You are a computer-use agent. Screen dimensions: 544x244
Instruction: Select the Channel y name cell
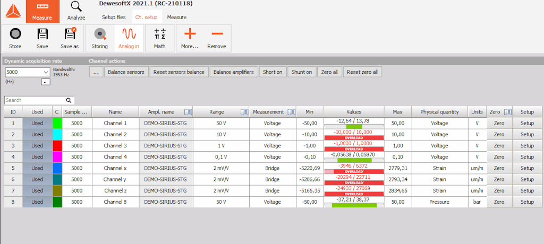pyautogui.click(x=115, y=179)
